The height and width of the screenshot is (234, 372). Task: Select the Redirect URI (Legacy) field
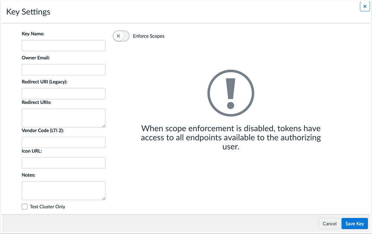63,94
